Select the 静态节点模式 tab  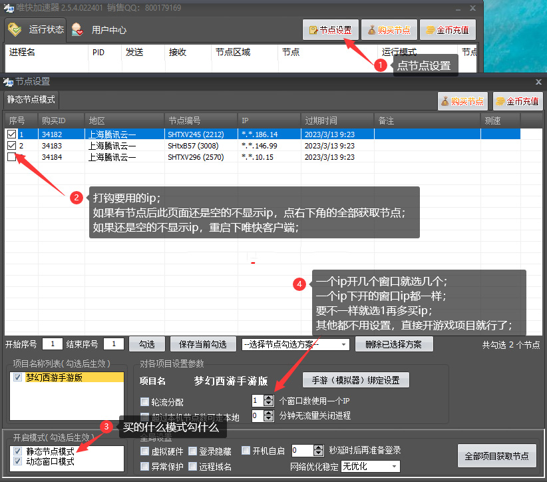click(31, 99)
